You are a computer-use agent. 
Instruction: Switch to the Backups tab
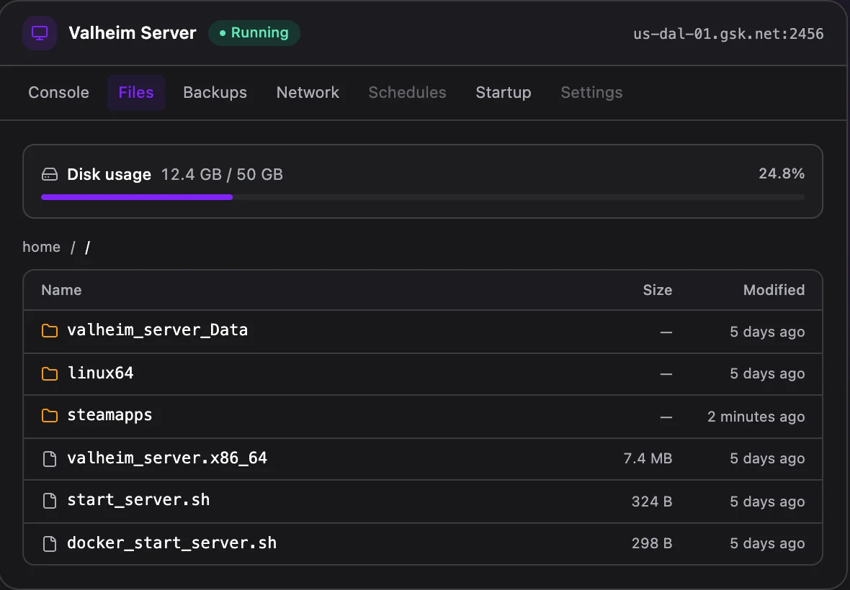(x=215, y=93)
